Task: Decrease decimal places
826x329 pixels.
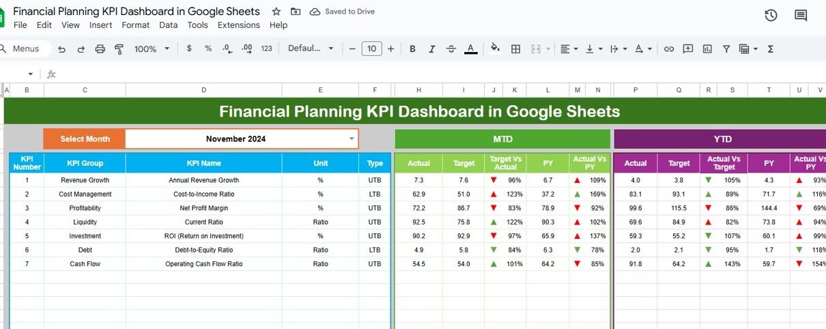Action: click(227, 49)
